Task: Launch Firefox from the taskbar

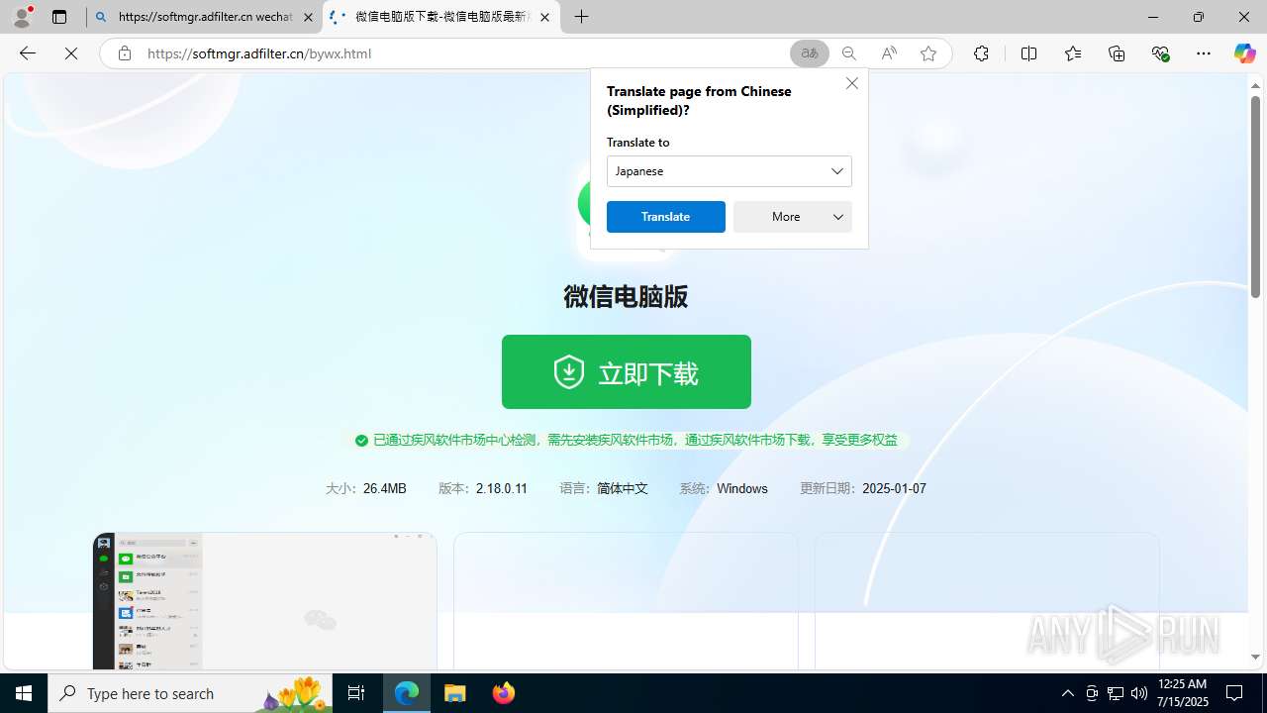Action: 503,693
